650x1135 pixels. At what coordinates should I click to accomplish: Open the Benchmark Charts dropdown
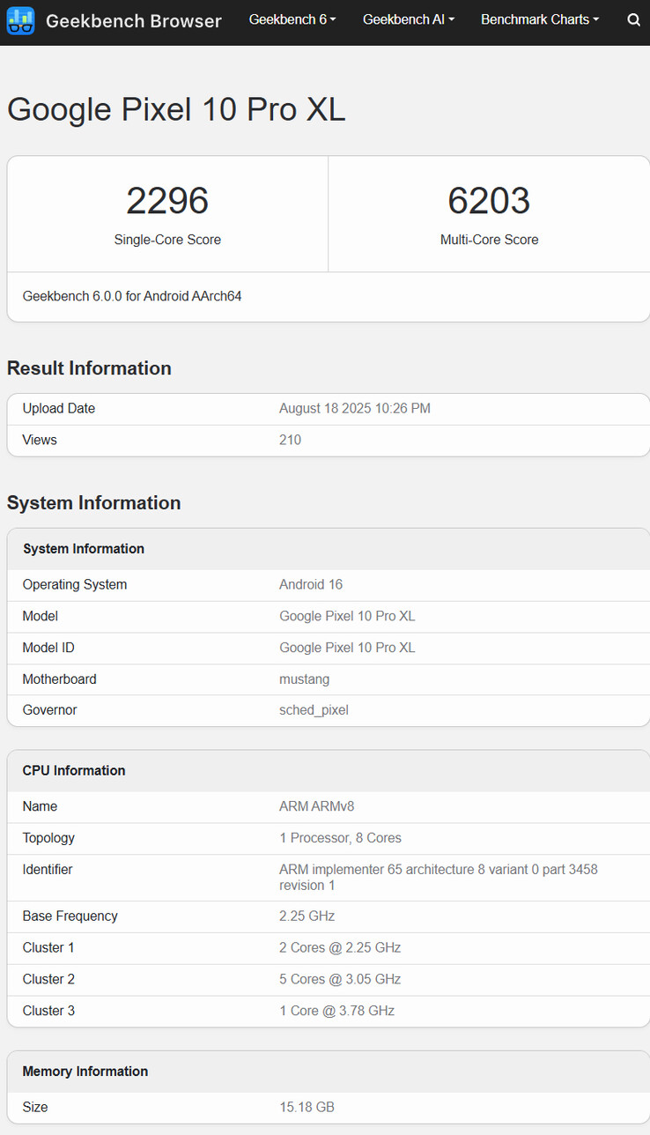click(x=539, y=19)
